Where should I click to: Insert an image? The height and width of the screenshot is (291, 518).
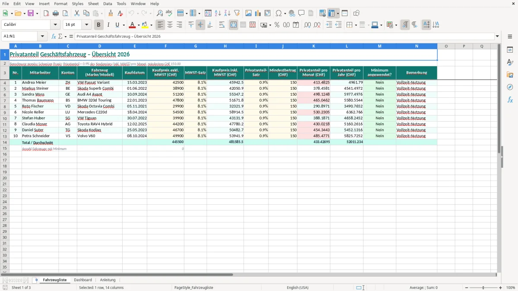point(249,13)
